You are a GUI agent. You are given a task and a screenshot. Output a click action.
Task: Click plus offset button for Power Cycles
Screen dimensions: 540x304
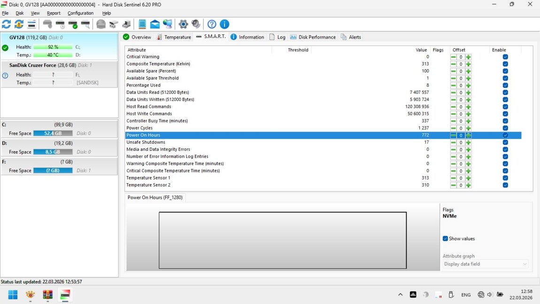tap(468, 128)
